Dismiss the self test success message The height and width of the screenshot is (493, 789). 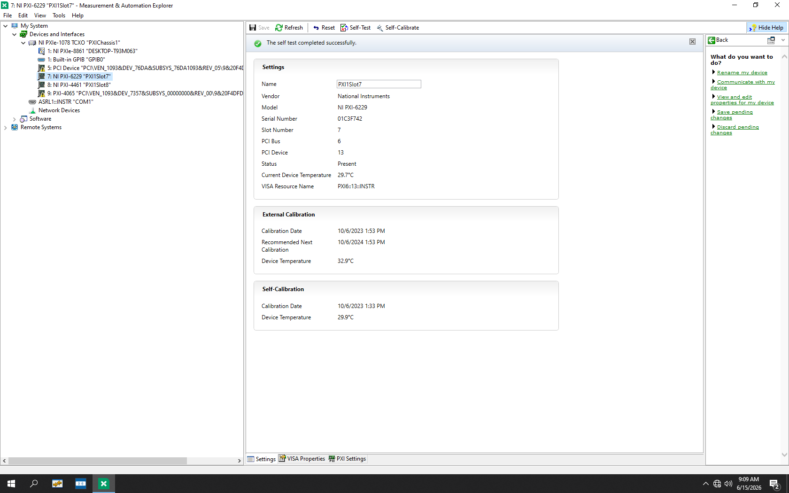pos(692,42)
